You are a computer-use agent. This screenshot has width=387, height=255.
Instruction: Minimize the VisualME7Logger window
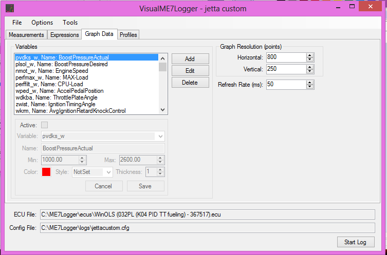coord(339,7)
